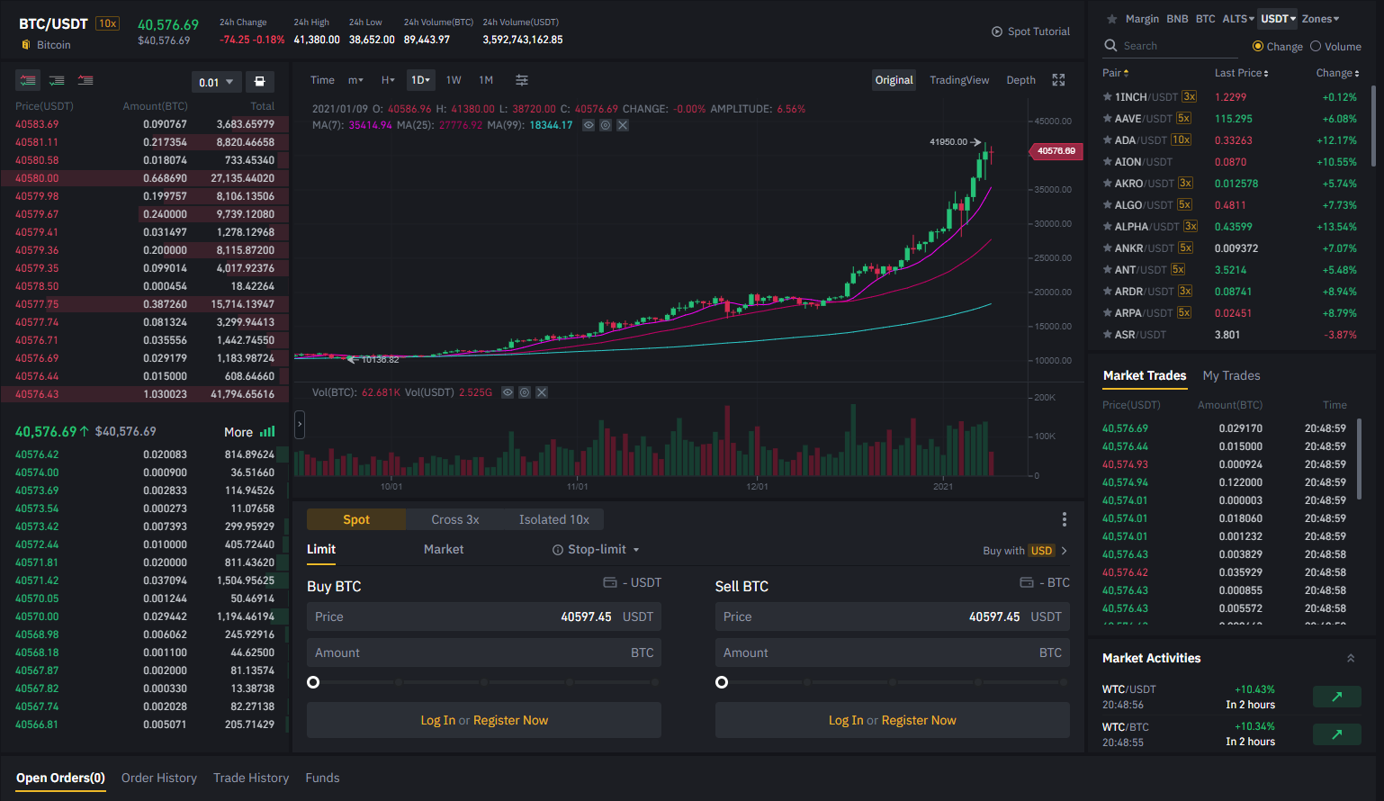The width and height of the screenshot is (1384, 801).
Task: Open the hour interval dropdown
Action: (x=388, y=80)
